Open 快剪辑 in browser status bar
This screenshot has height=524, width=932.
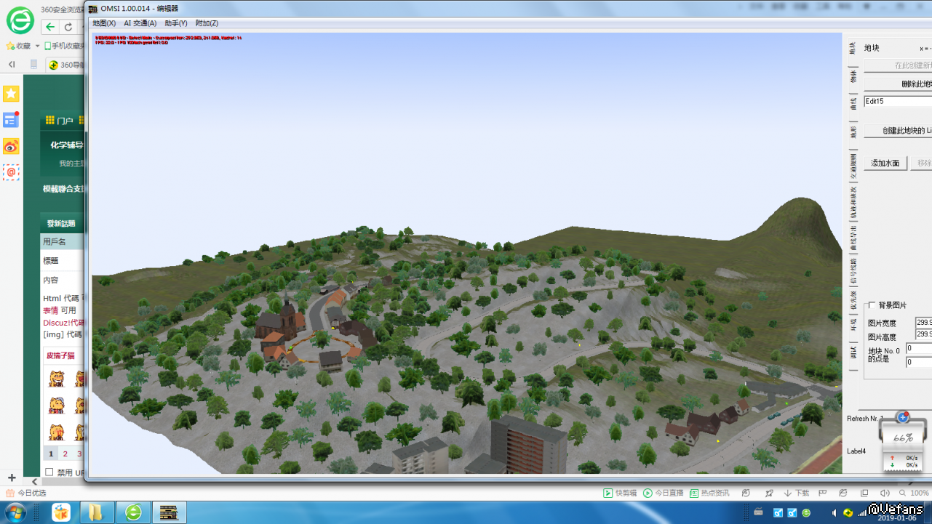tap(620, 493)
